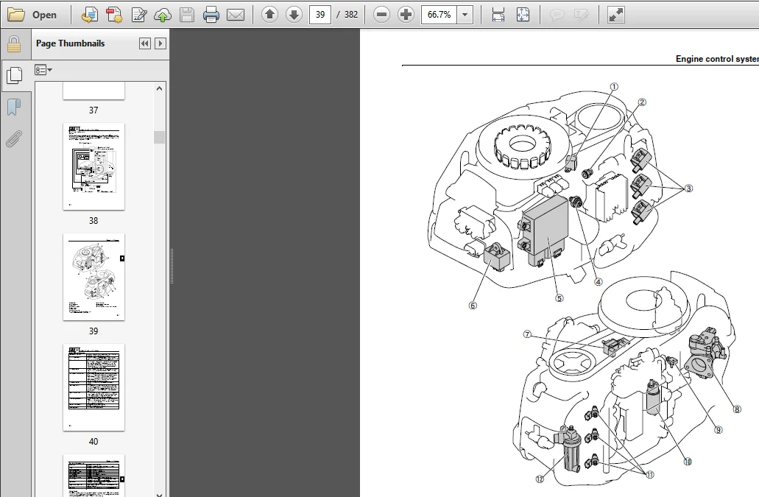Click the page label 38
The height and width of the screenshot is (497, 759).
coord(93,221)
